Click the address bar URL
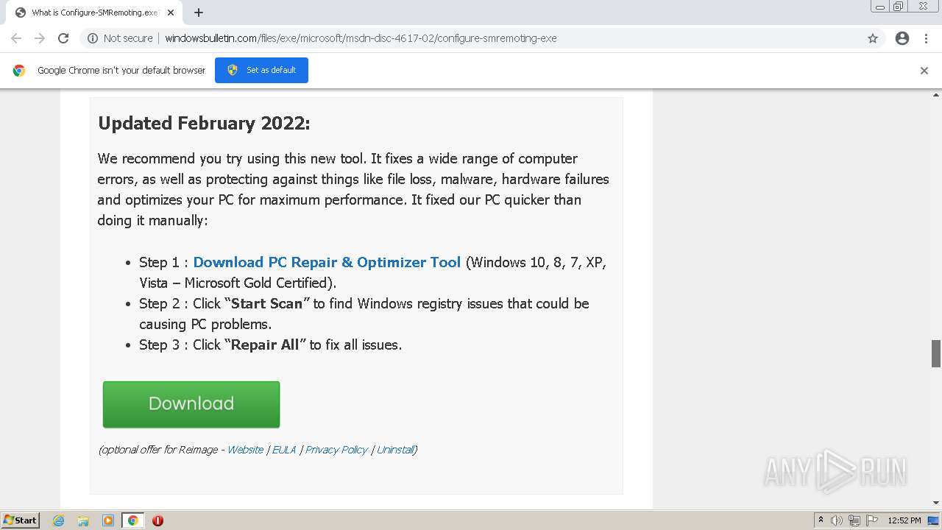Screen dimensions: 942x530 (361, 38)
